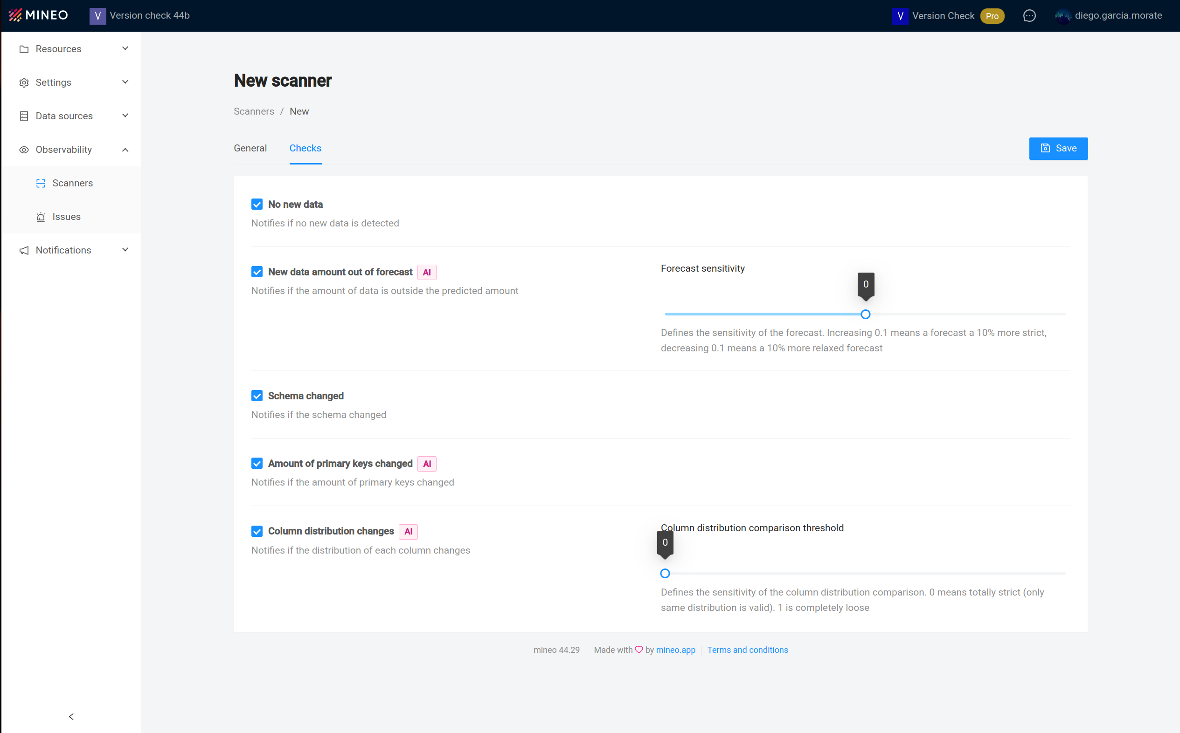Select the Checks tab
Viewport: 1180px width, 733px height.
pos(305,148)
